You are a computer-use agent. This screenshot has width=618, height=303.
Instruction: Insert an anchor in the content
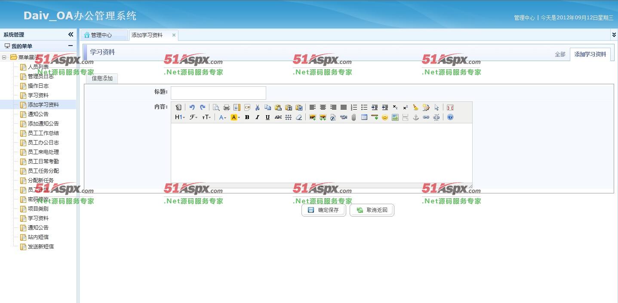416,117
